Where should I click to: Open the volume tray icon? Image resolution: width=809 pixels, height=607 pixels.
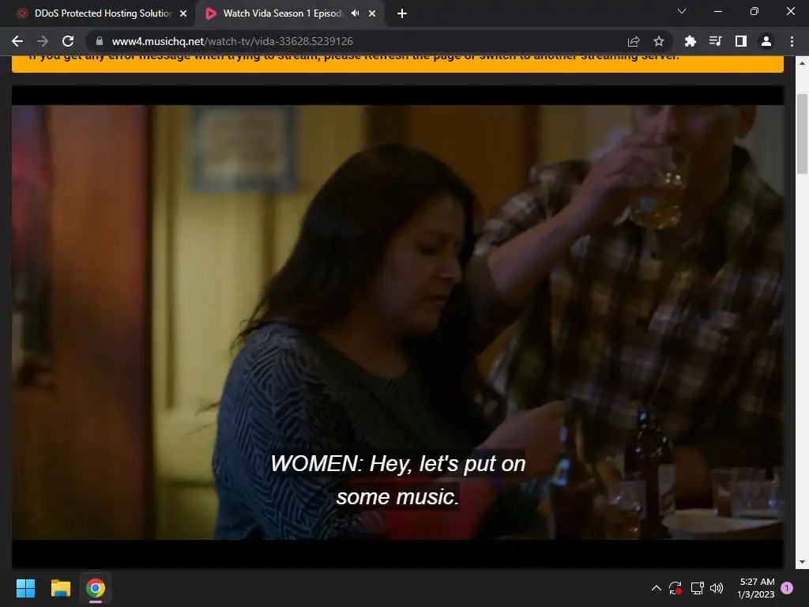point(717,588)
